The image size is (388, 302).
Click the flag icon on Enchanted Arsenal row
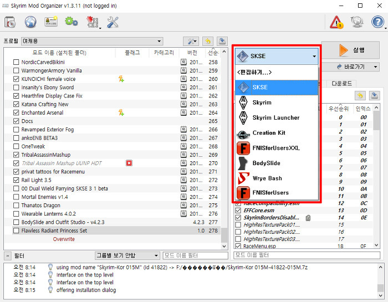[x=121, y=112]
